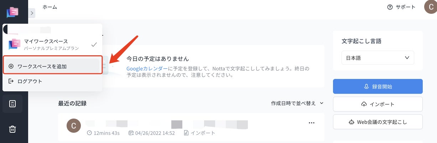
Task: Open the notes document icon in the sidebar
Action: tap(12, 104)
